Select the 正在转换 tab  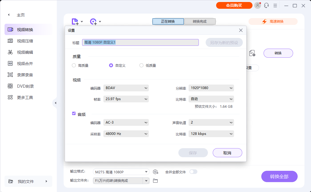coord(168,21)
